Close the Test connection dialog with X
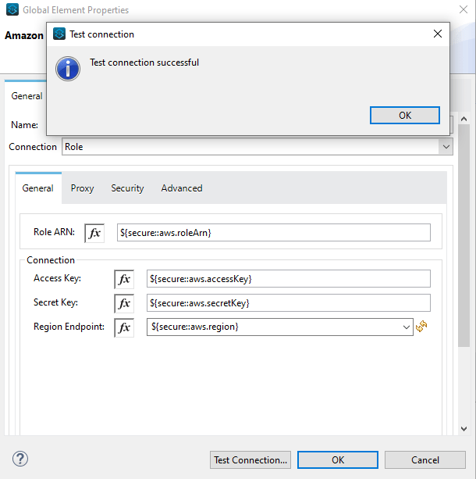 [x=438, y=34]
